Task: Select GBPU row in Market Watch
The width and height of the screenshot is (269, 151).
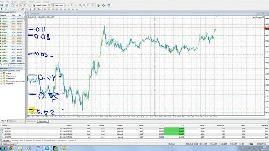Action: 11,21
